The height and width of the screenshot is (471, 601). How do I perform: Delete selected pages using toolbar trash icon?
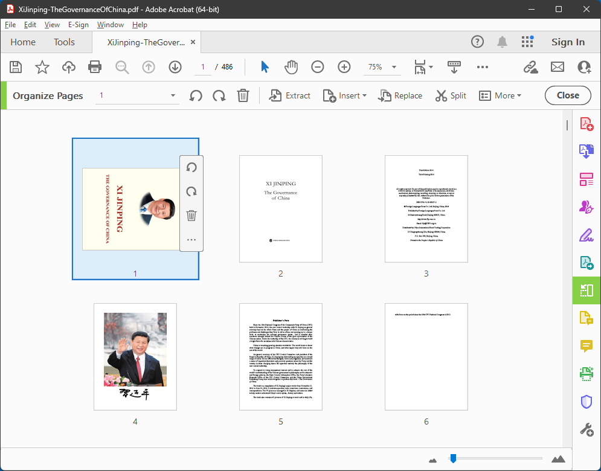click(x=243, y=95)
